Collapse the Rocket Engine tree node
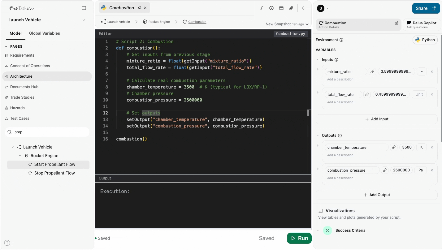442x250 pixels. click(20, 156)
